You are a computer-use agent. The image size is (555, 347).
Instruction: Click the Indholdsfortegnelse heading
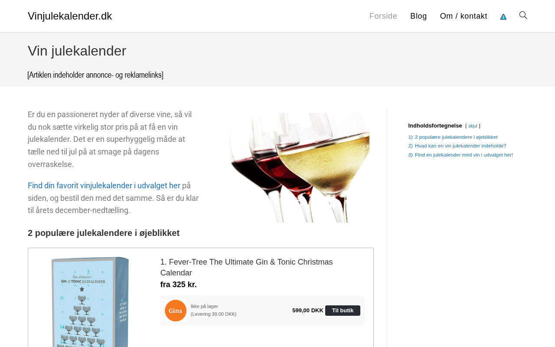coord(435,126)
